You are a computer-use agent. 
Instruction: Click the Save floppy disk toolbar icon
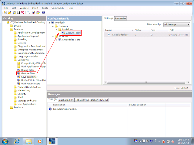tap(18, 12)
